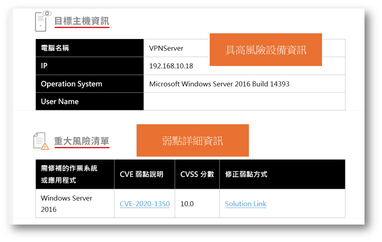Click the target host computer icon
The width and height of the screenshot is (382, 242).
pyautogui.click(x=42, y=21)
